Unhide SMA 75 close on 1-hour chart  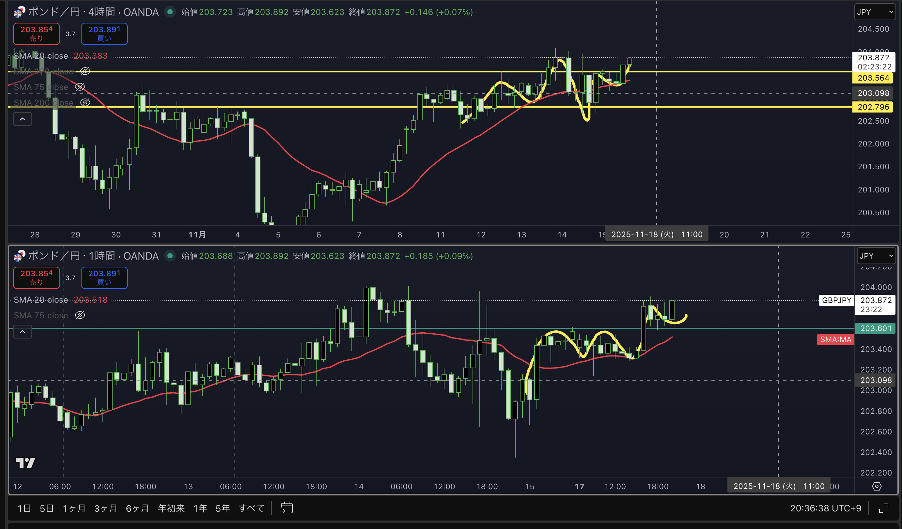coord(80,315)
